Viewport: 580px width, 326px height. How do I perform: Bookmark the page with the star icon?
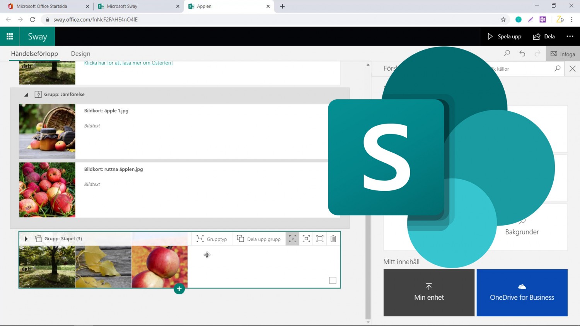(503, 19)
